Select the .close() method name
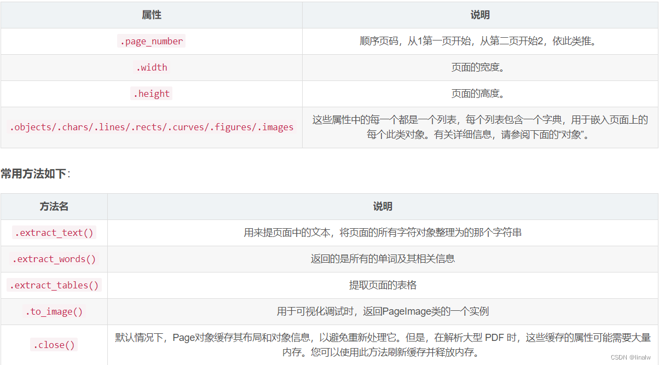Viewport: 659px width, 365px height. tap(54, 344)
